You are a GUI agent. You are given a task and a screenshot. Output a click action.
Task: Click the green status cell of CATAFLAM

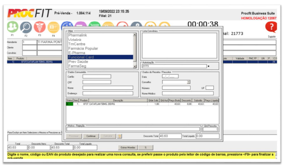[69, 104]
